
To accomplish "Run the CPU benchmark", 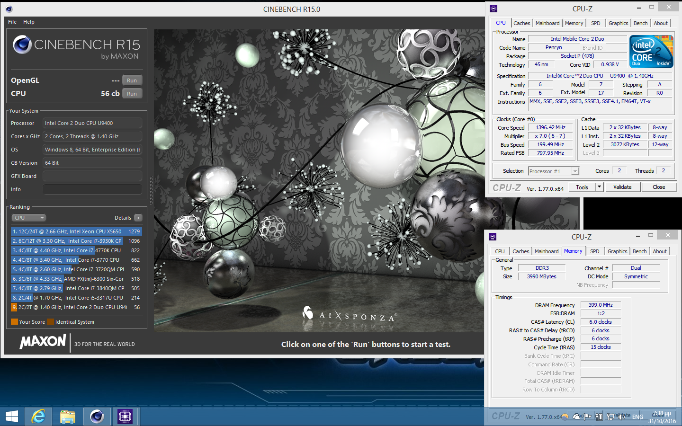I will coord(132,94).
